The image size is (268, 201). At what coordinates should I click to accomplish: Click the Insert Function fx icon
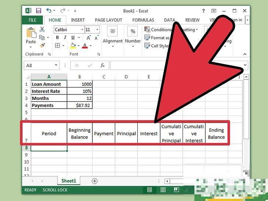(103, 66)
